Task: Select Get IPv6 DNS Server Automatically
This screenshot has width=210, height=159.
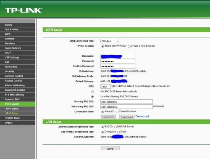Action: pos(92,92)
